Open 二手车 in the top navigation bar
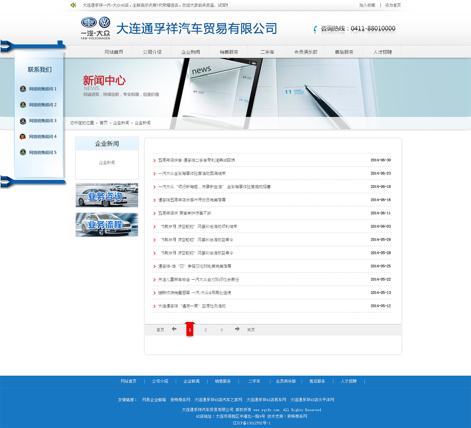The height and width of the screenshot is (428, 471). pyautogui.click(x=267, y=52)
